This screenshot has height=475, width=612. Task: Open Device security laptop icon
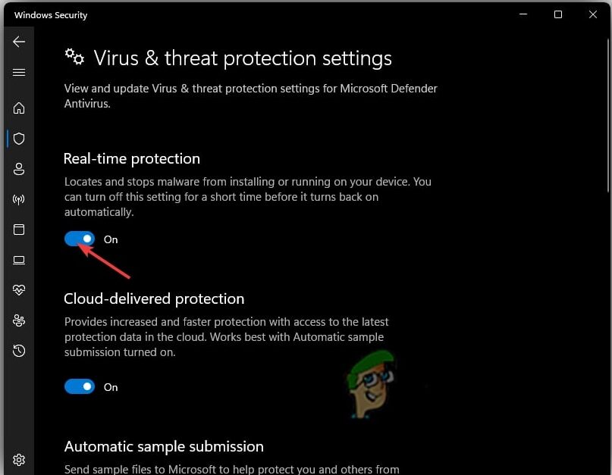click(x=19, y=260)
